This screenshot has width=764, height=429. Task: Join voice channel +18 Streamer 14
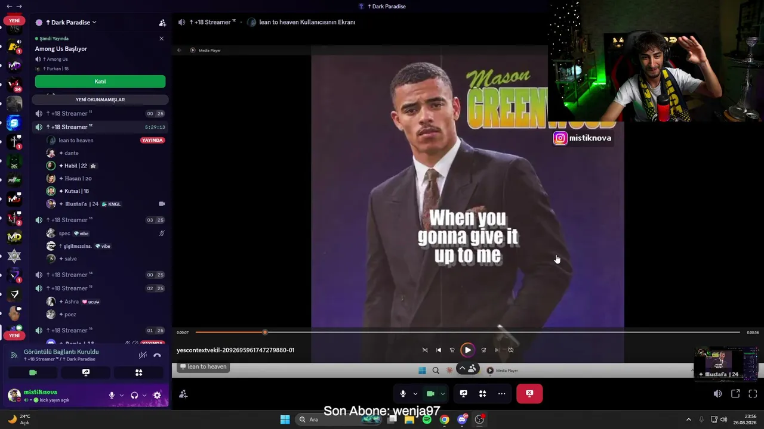[100, 275]
